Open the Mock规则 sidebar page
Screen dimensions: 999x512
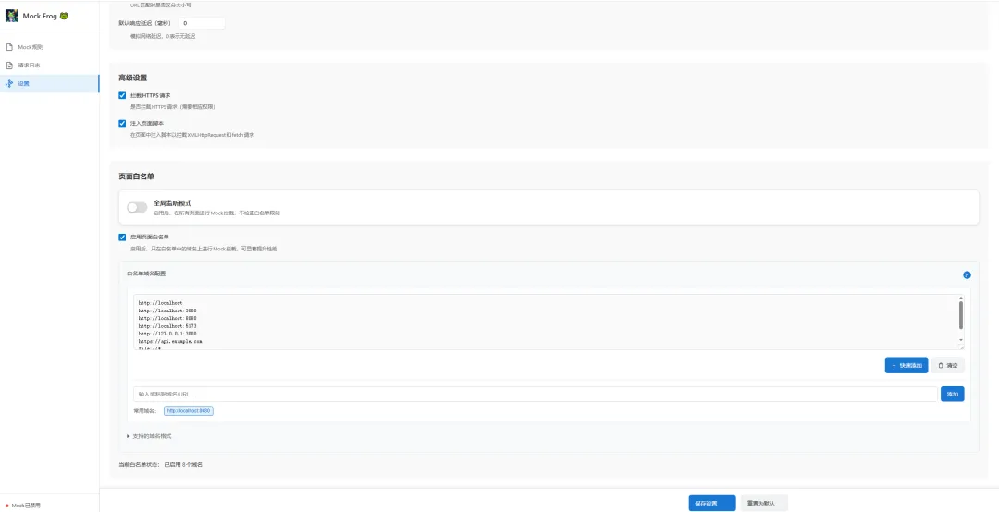(x=50, y=47)
